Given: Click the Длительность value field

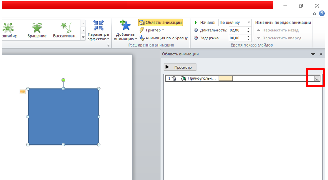Looking at the screenshot, I should [237, 30].
